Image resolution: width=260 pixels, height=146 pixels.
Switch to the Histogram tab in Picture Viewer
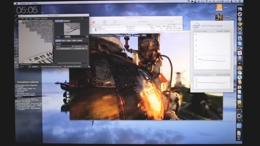66,21
